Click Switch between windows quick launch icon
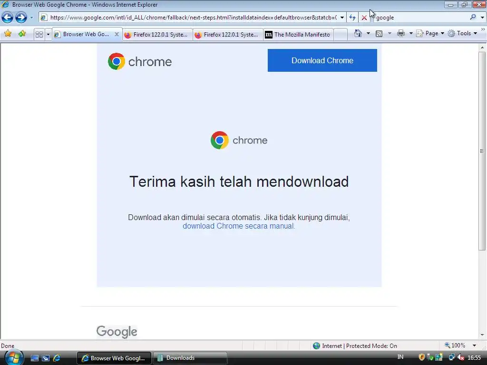Image resolution: width=487 pixels, height=365 pixels. (x=46, y=358)
